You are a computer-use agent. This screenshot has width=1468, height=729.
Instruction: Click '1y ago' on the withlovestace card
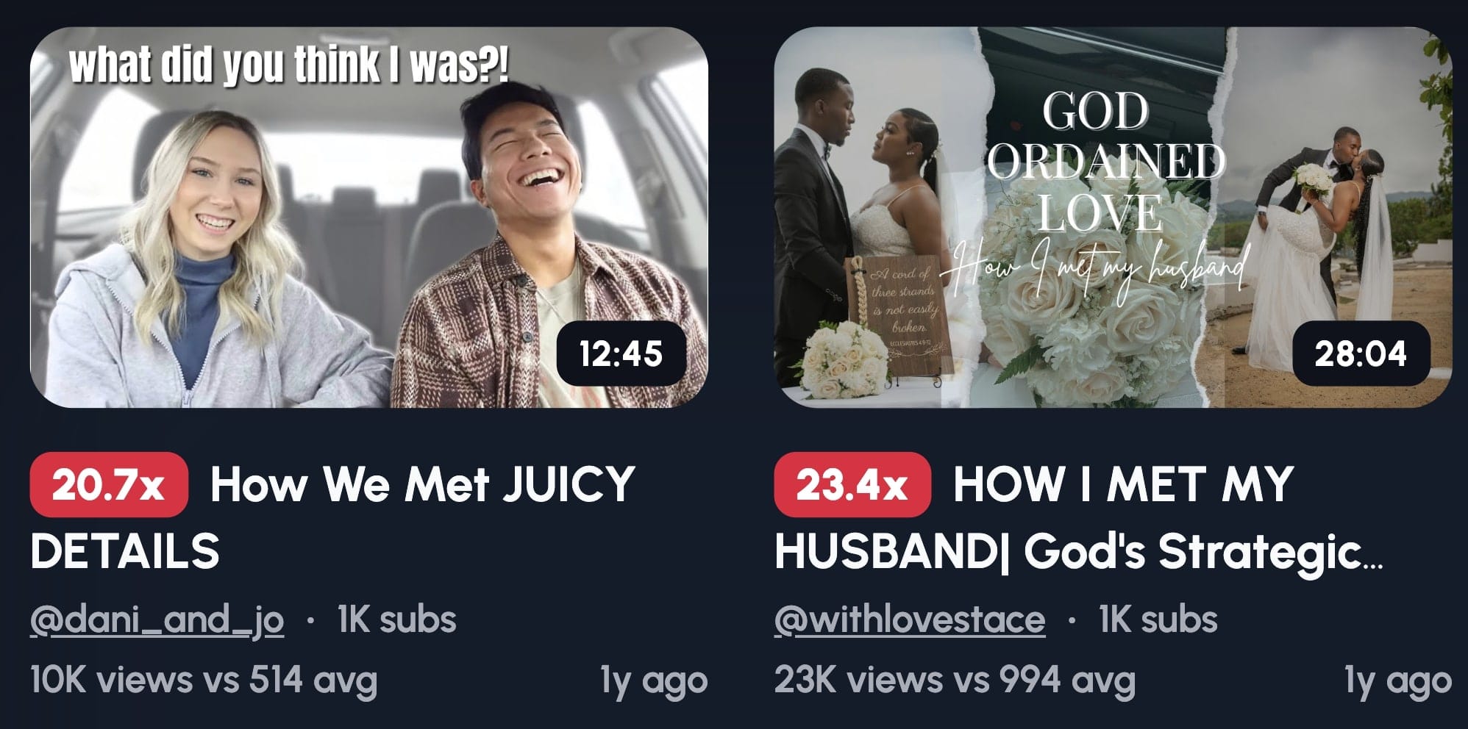point(1397,681)
